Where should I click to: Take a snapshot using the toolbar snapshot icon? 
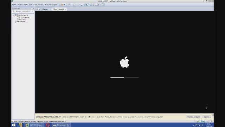click(x=75, y=5)
